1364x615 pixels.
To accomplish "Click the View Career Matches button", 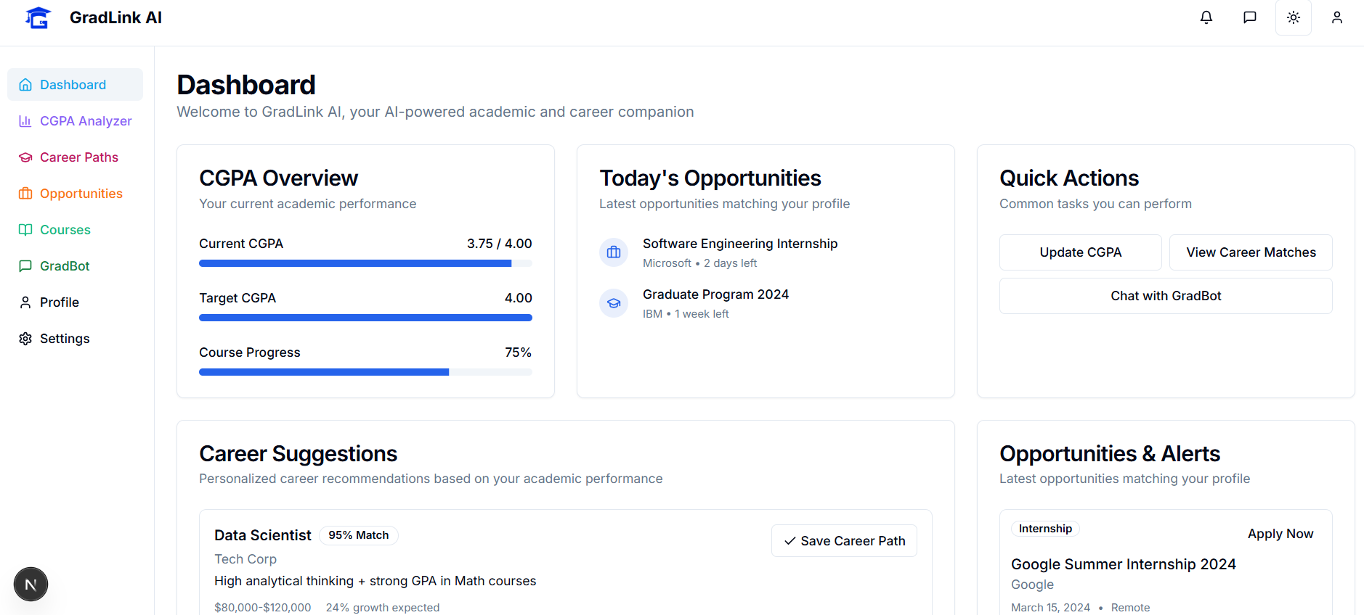I will (x=1251, y=252).
